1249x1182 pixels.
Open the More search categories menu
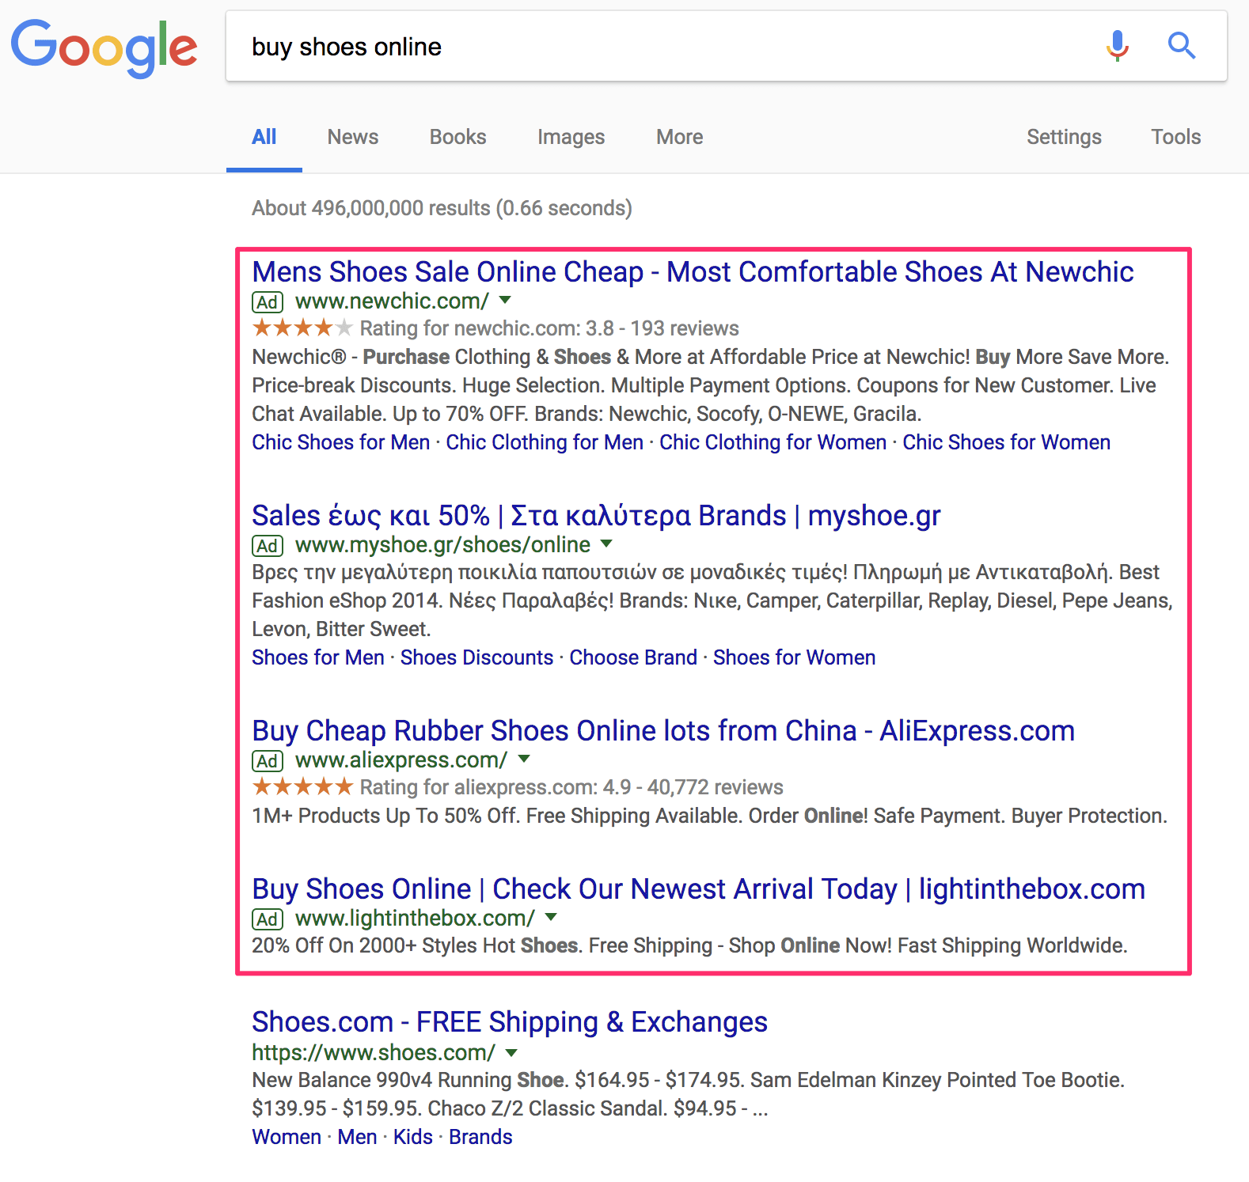(679, 137)
